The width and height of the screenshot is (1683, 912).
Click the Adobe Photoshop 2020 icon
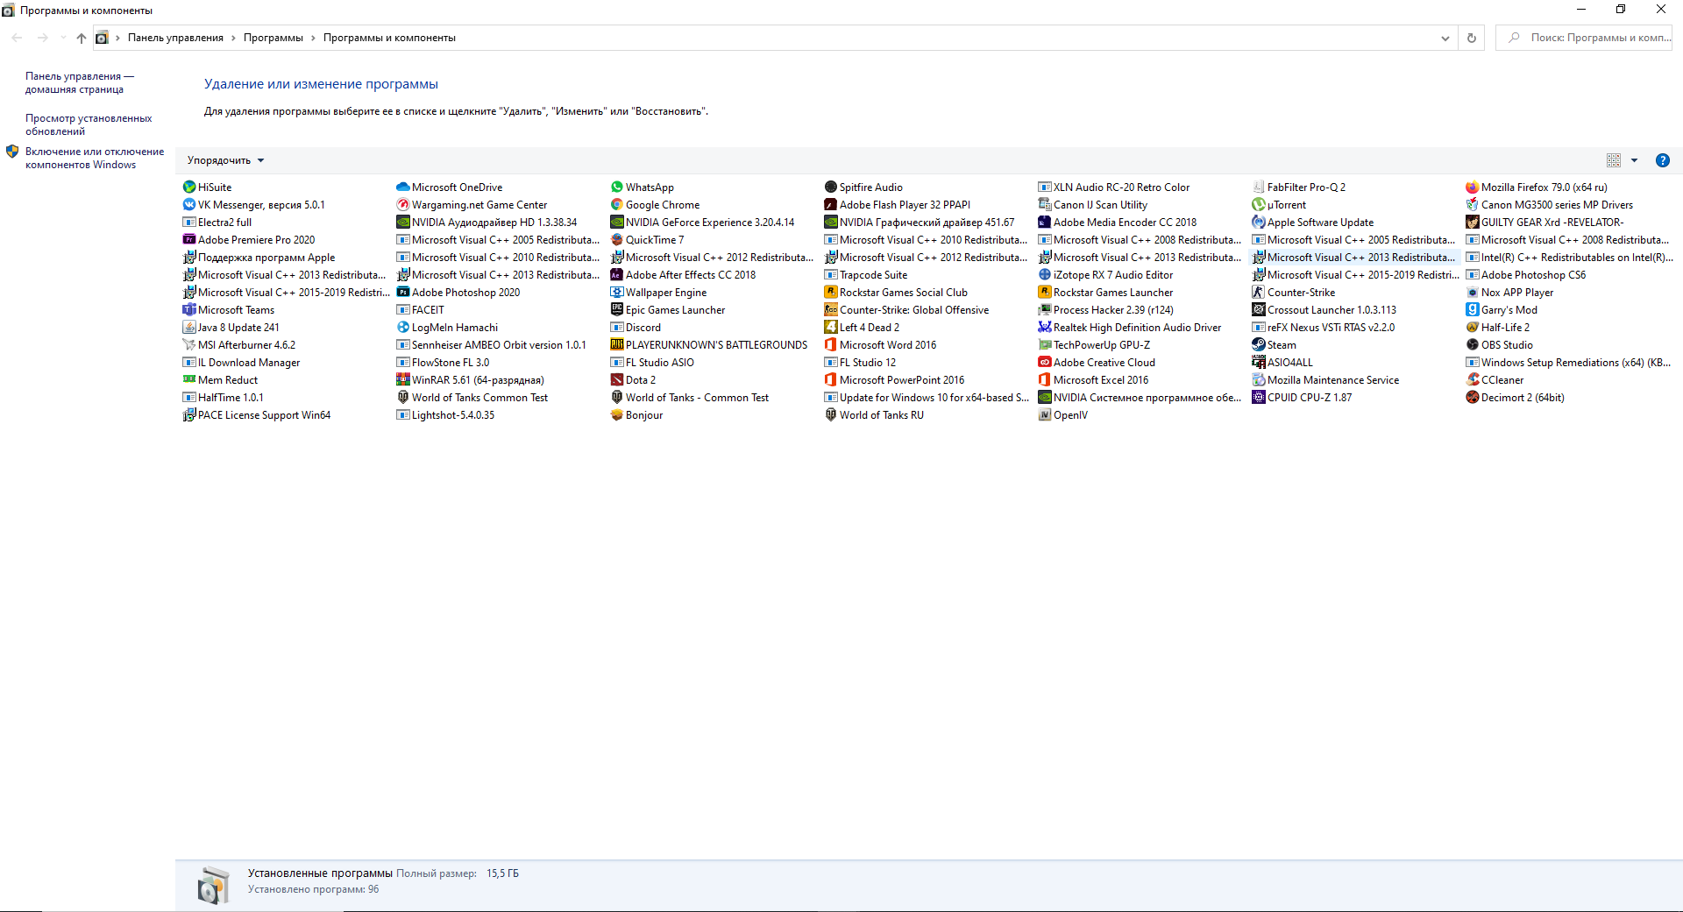tap(403, 292)
